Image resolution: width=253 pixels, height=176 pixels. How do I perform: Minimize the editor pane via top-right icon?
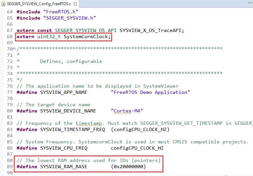250,2
